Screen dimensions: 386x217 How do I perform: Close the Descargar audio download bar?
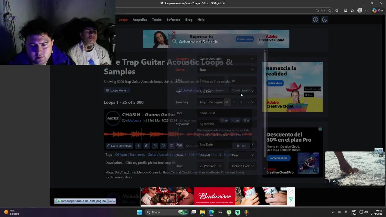pos(114,201)
